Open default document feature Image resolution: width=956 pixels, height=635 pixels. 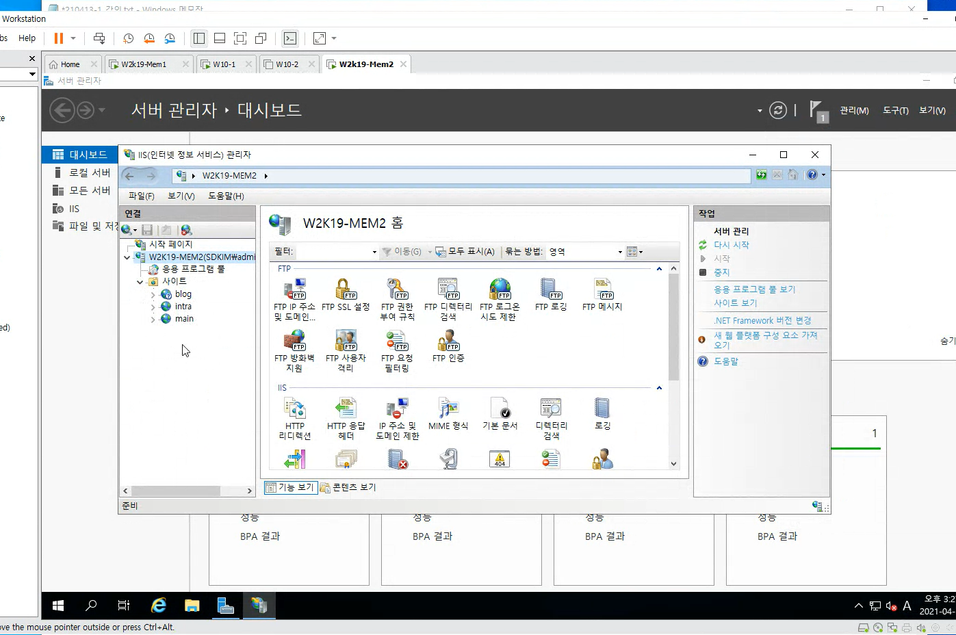coord(500,413)
